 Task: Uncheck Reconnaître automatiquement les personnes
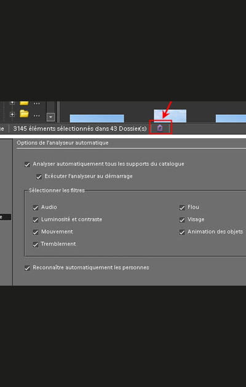tap(27, 268)
